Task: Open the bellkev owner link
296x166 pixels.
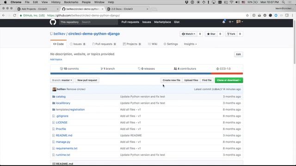Action: click(60, 34)
